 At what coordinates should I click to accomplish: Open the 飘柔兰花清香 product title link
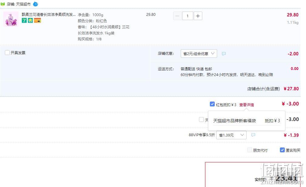tap(49, 15)
